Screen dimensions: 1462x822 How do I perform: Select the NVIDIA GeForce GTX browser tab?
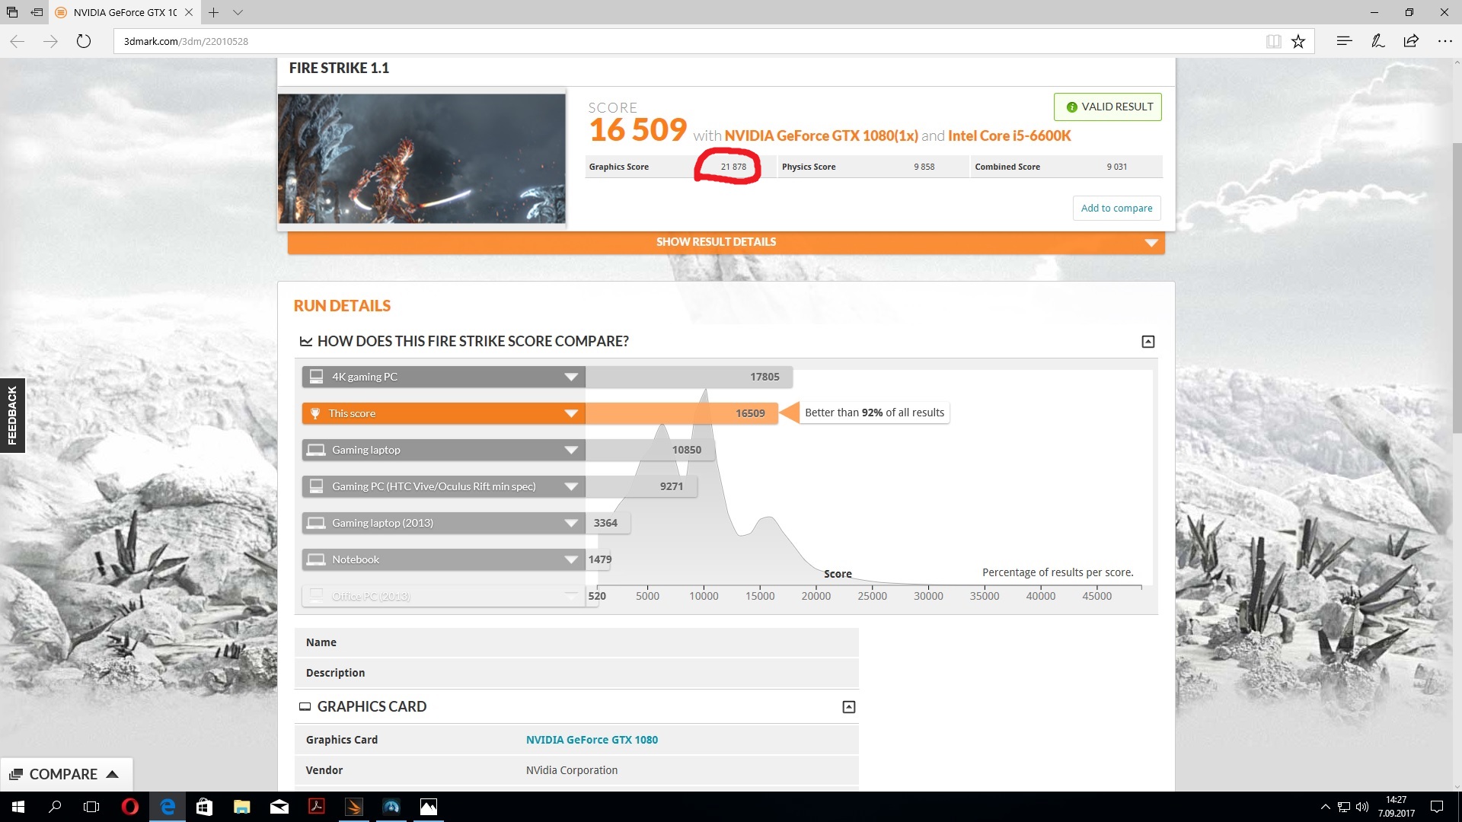point(125,12)
